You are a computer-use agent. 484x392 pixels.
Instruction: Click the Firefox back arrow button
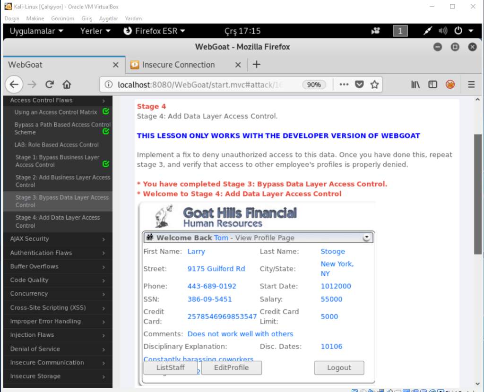tap(14, 85)
